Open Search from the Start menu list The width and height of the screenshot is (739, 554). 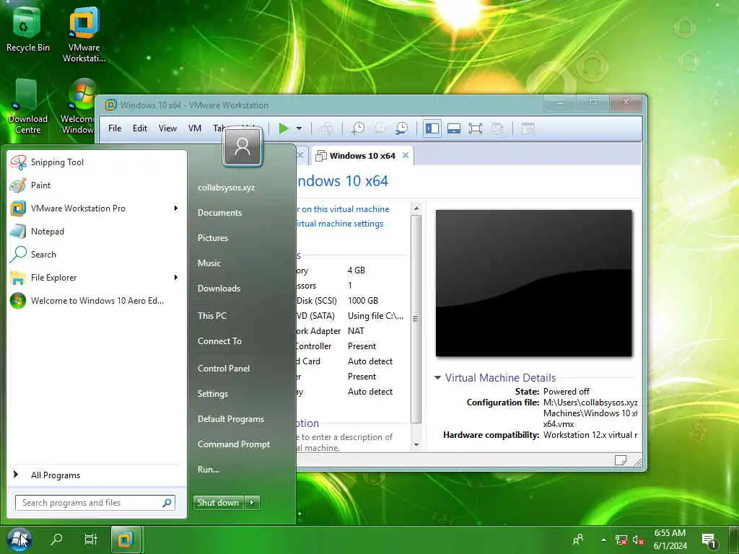(97, 255)
